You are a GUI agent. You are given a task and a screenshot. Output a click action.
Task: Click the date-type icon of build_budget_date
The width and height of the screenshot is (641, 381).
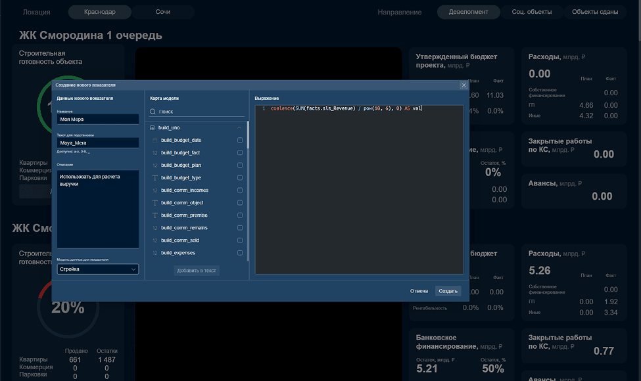155,140
